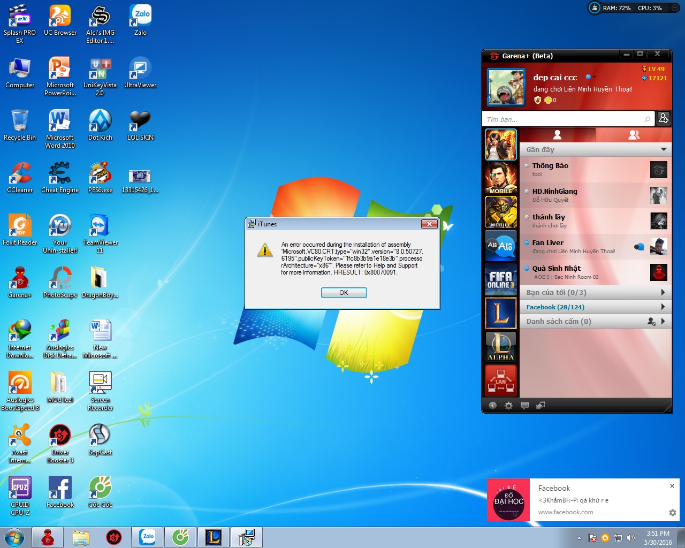Viewport: 685px width, 548px height.
Task: Switch to the groups tab in Garena+
Action: (x=634, y=135)
